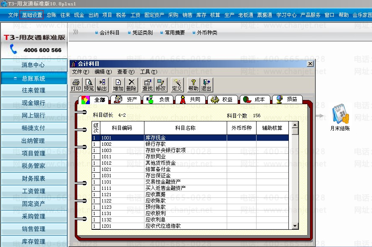The width and height of the screenshot is (372, 247).
Task: Open the 固定资产 main menu
Action: [154, 15]
